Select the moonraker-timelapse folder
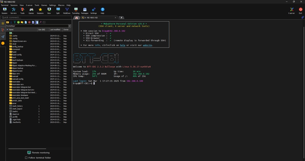The height and width of the screenshot is (161, 305). [x=38, y=95]
